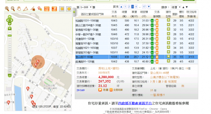Screen dimensions: 211x114
Task: Go to results page 4
Action: (136, 7)
